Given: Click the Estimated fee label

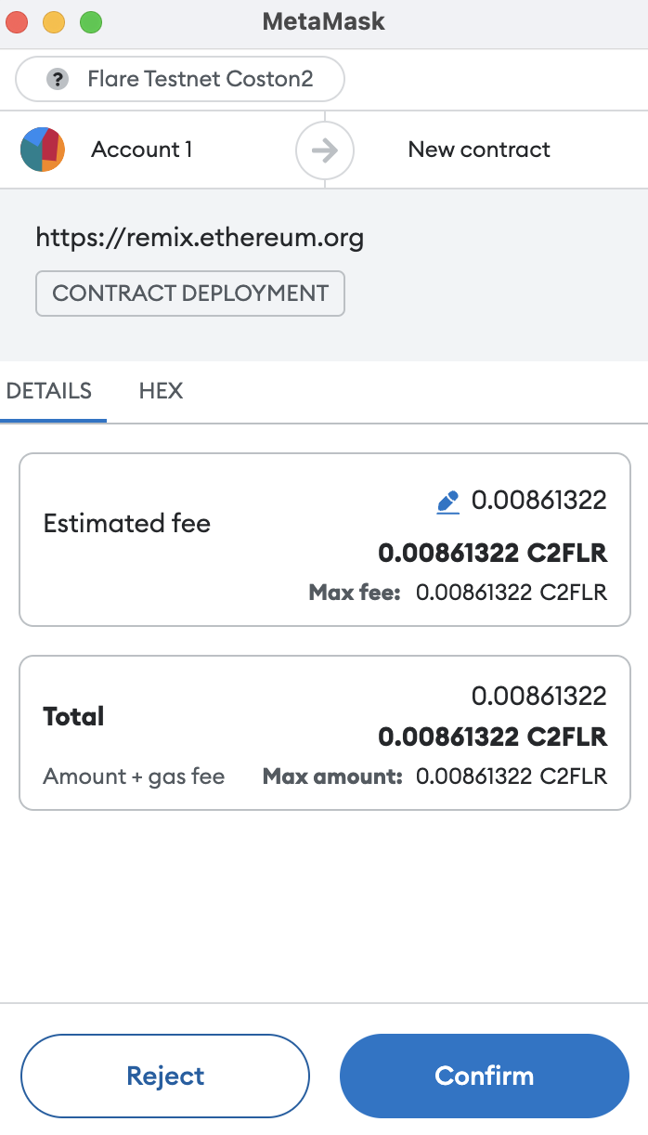Looking at the screenshot, I should tap(127, 524).
